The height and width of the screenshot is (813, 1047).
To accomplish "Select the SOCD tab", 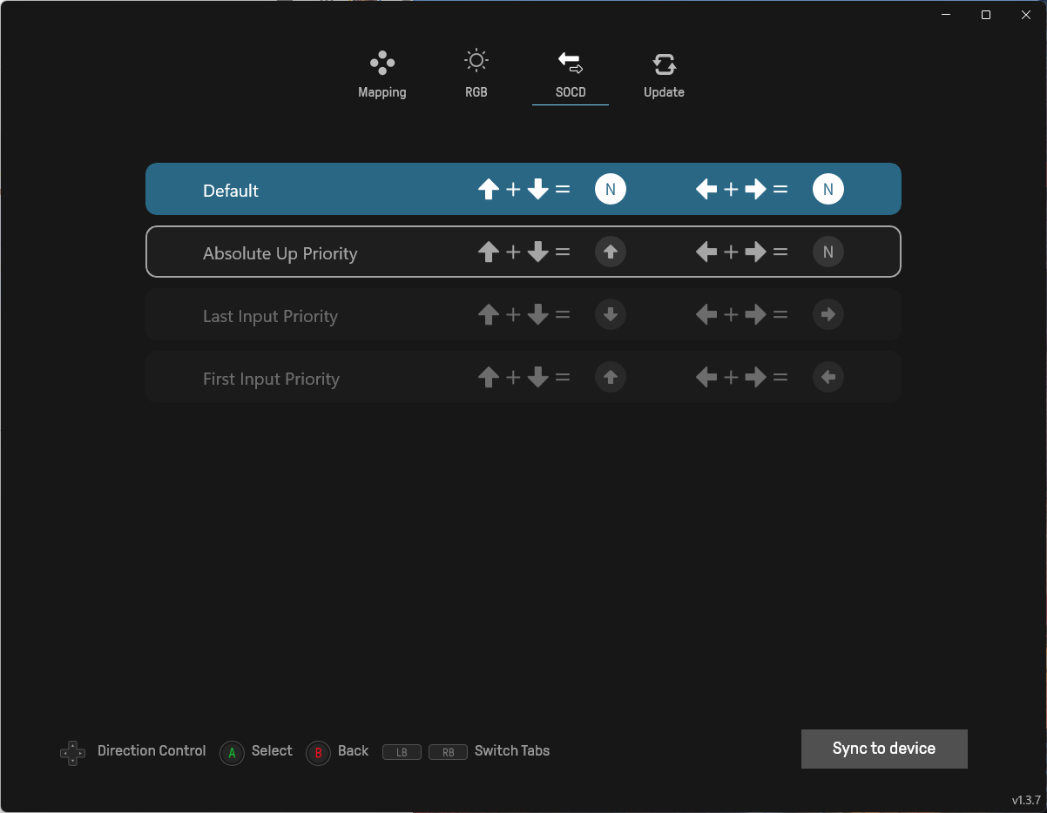I will 571,75.
